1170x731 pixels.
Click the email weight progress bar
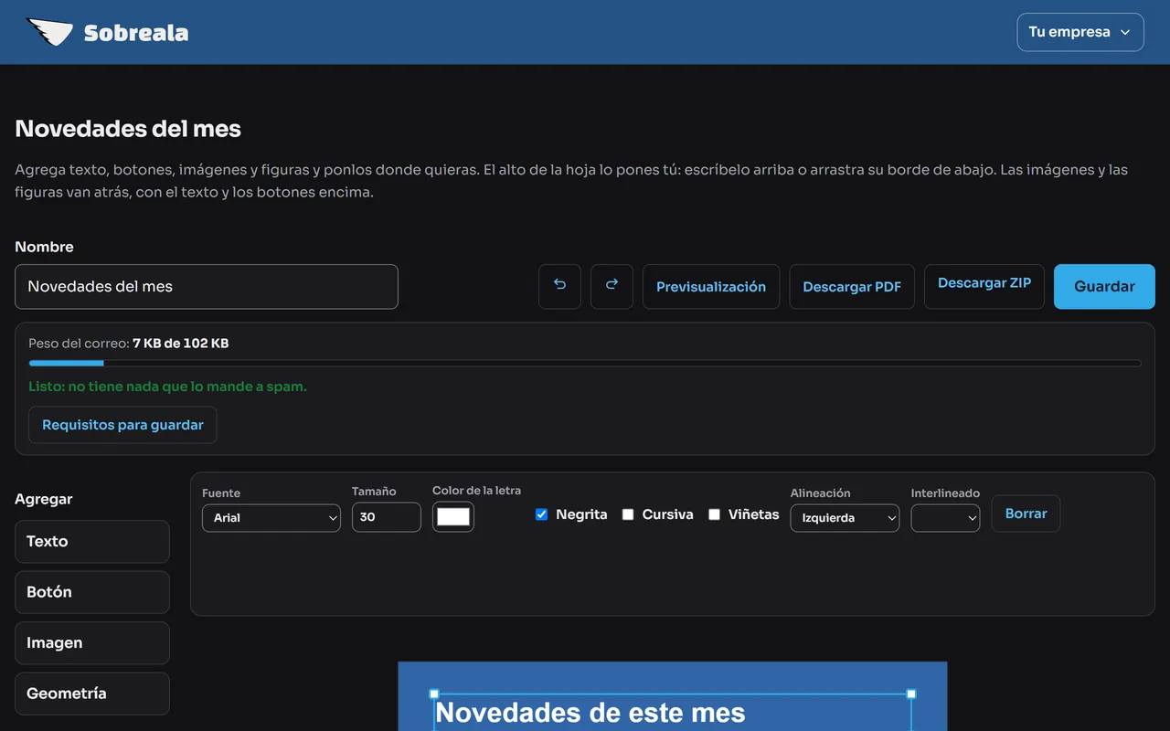585,363
